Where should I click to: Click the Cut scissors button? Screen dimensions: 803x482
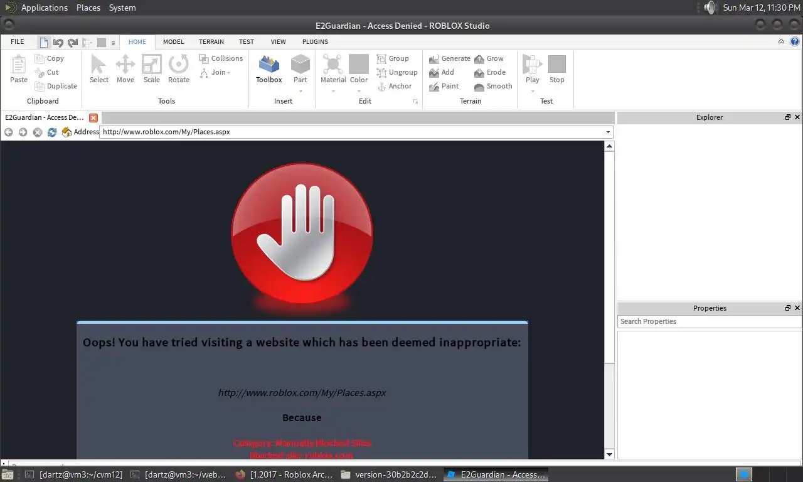click(47, 72)
